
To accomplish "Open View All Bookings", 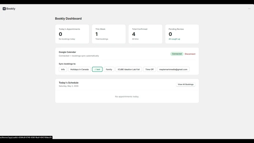I will click(185, 84).
